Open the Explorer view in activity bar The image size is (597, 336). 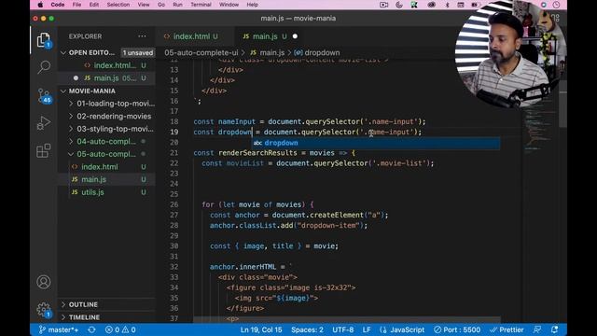(x=44, y=40)
